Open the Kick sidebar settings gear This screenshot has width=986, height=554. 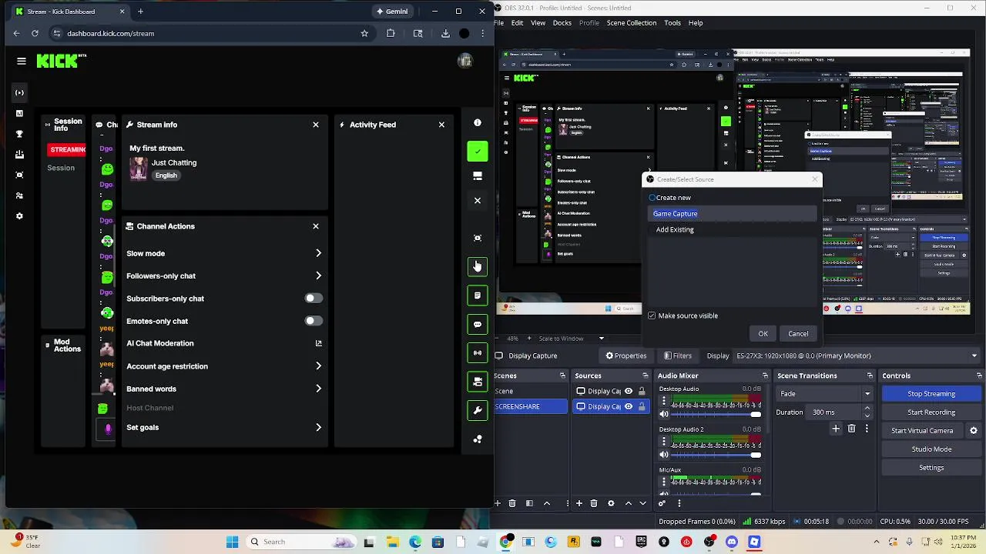pyautogui.click(x=19, y=216)
